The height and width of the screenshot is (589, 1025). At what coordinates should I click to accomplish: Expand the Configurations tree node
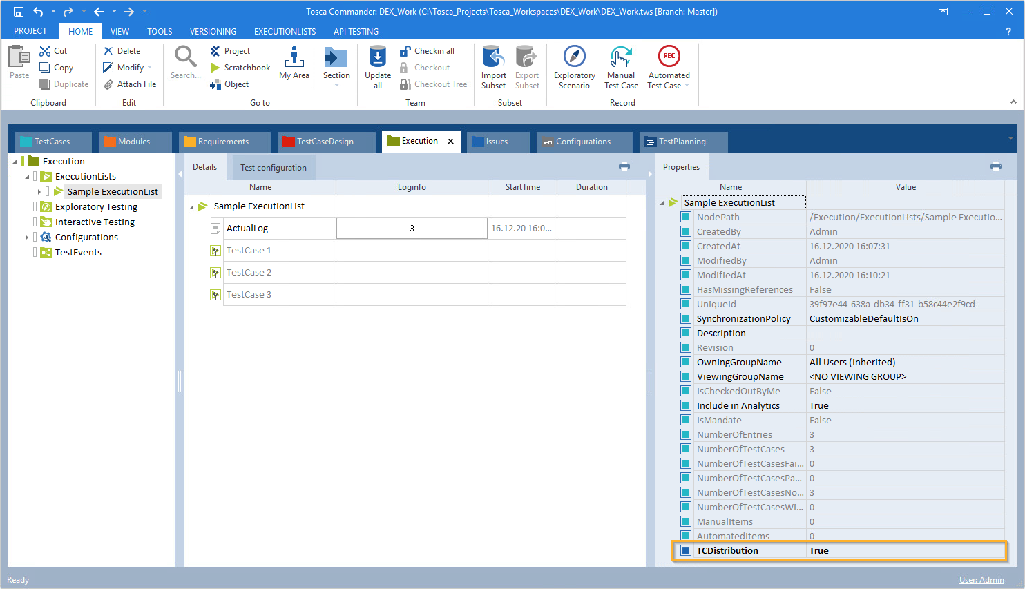coord(27,237)
